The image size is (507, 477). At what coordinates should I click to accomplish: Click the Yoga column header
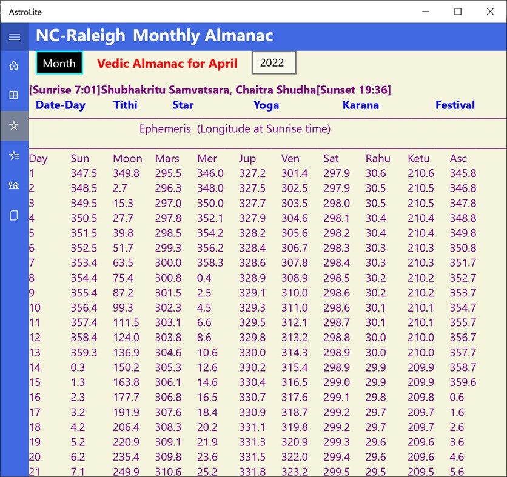click(x=266, y=105)
